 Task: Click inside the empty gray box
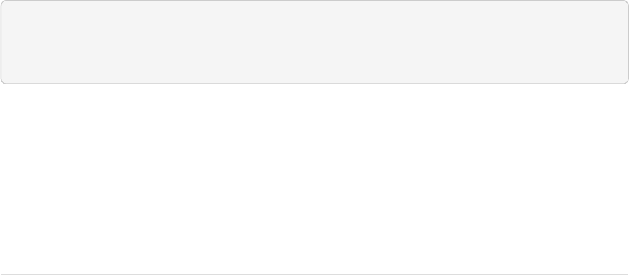pyautogui.click(x=314, y=42)
